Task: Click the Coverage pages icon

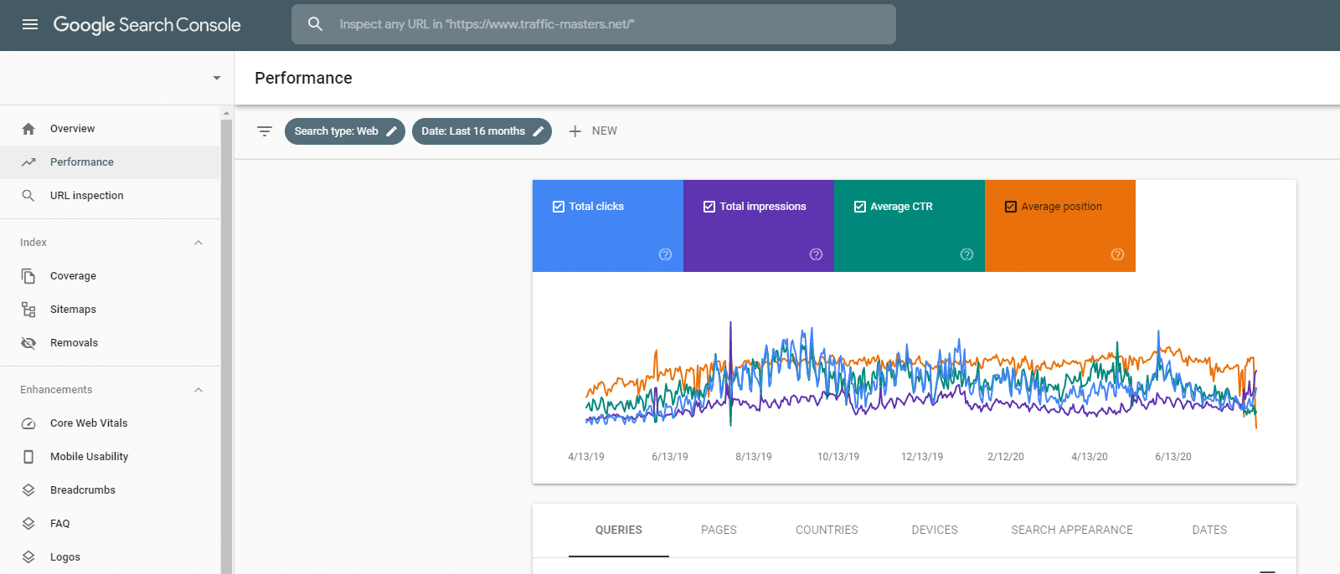Action: (x=28, y=276)
